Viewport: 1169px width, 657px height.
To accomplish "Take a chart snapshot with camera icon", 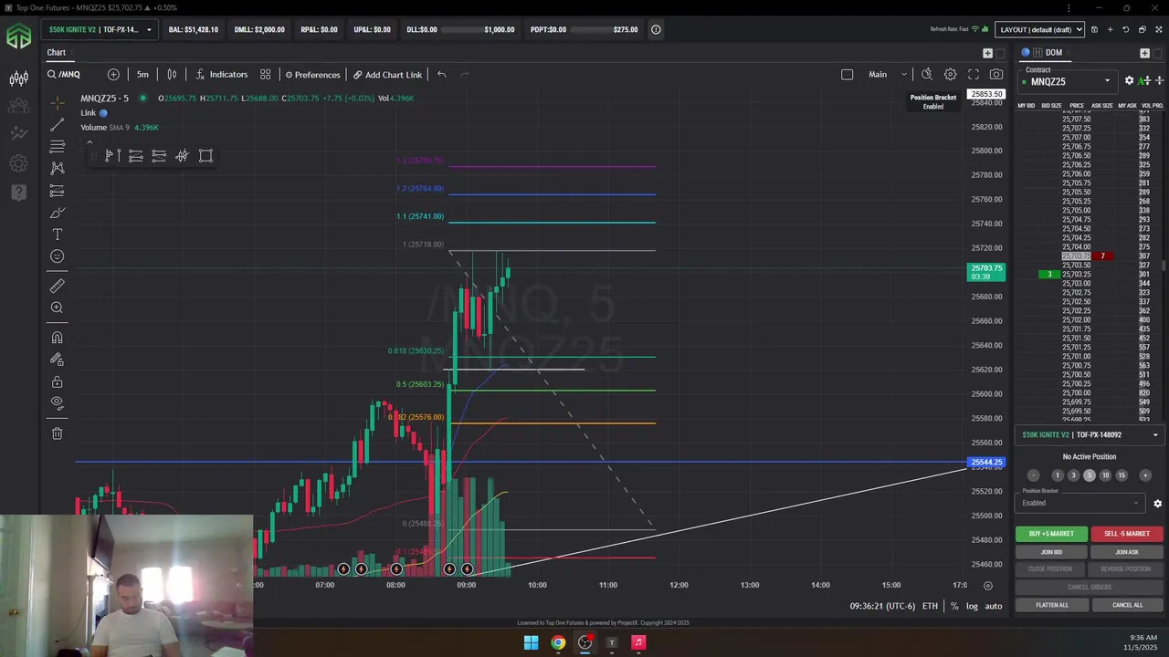I will coord(996,75).
